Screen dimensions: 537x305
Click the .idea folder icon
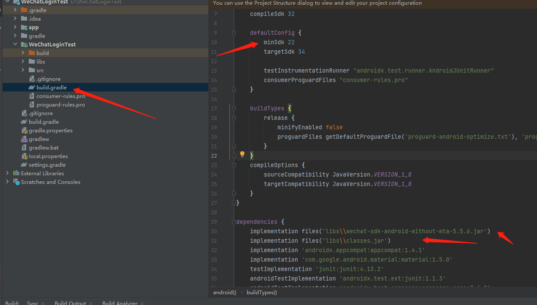point(24,18)
